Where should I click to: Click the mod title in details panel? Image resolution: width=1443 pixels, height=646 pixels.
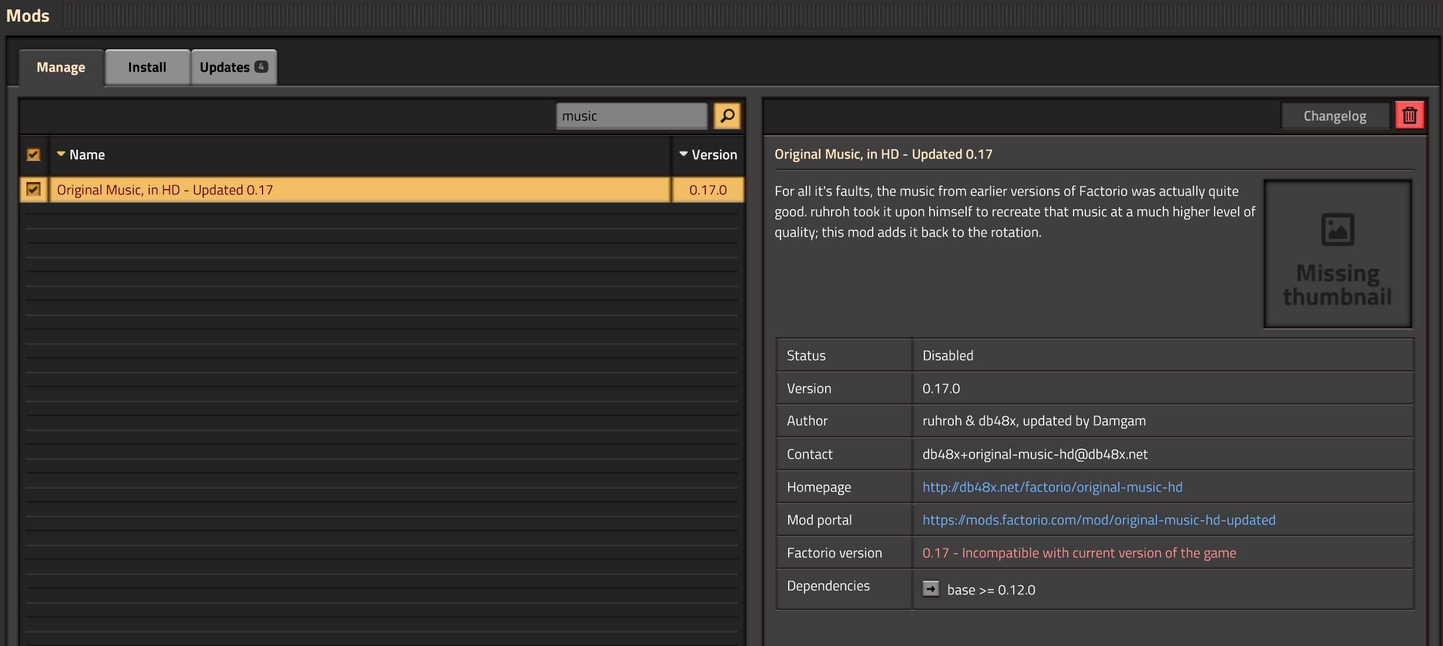tap(883, 154)
